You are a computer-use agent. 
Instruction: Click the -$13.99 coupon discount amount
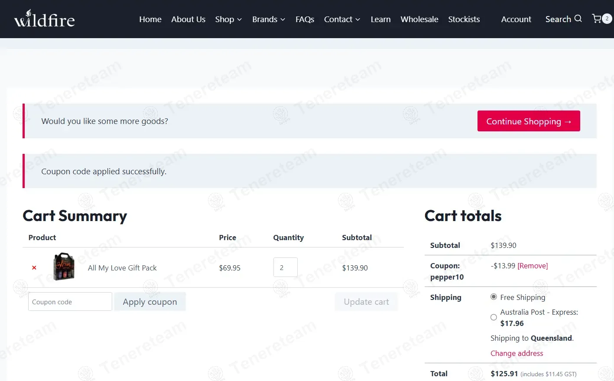click(503, 266)
